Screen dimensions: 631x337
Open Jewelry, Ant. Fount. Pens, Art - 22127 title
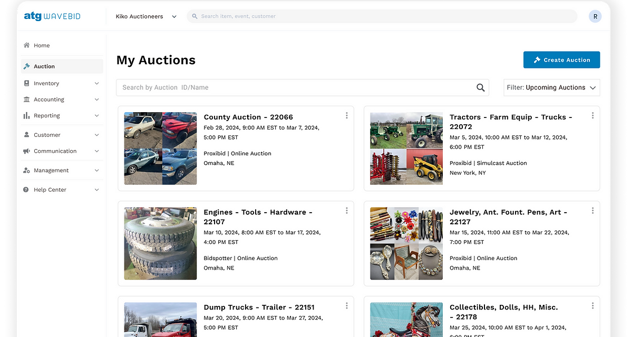pyautogui.click(x=508, y=217)
